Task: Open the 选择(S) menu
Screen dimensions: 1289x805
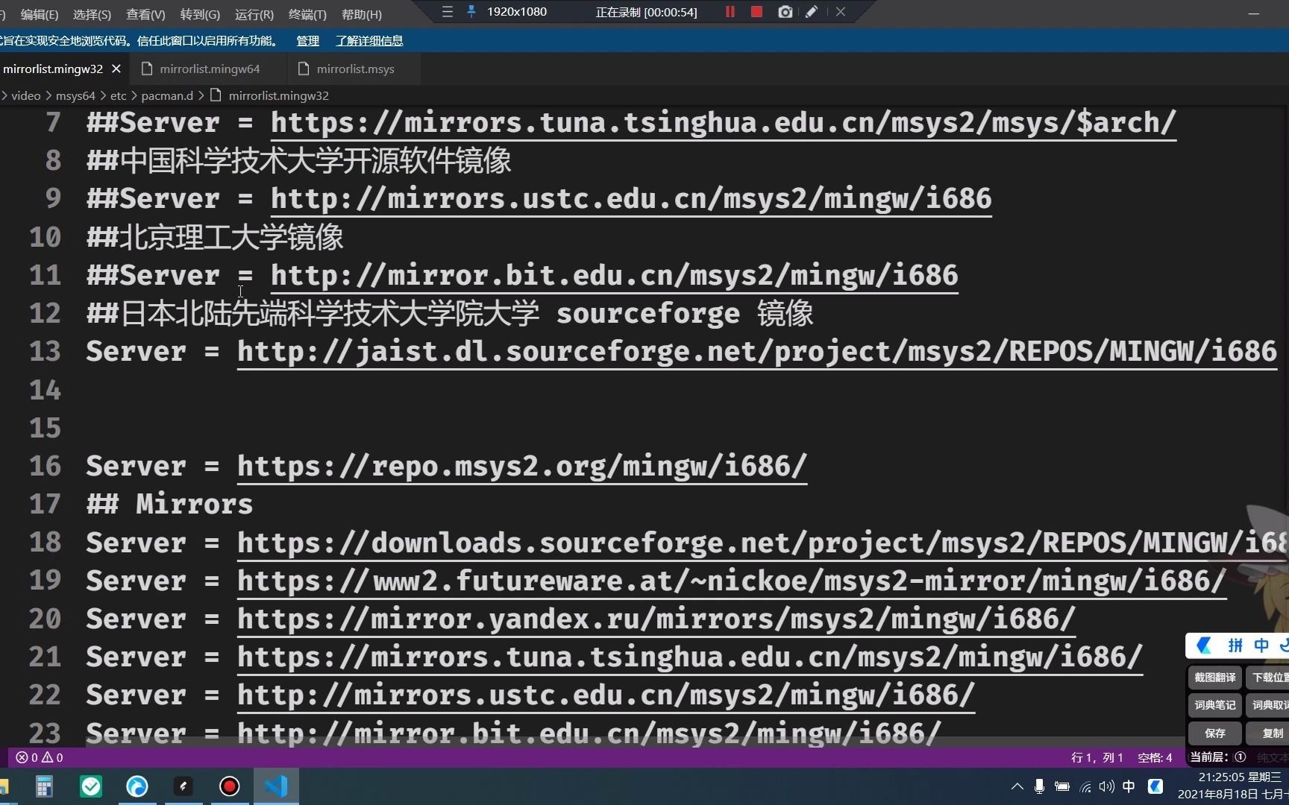Action: (x=92, y=14)
